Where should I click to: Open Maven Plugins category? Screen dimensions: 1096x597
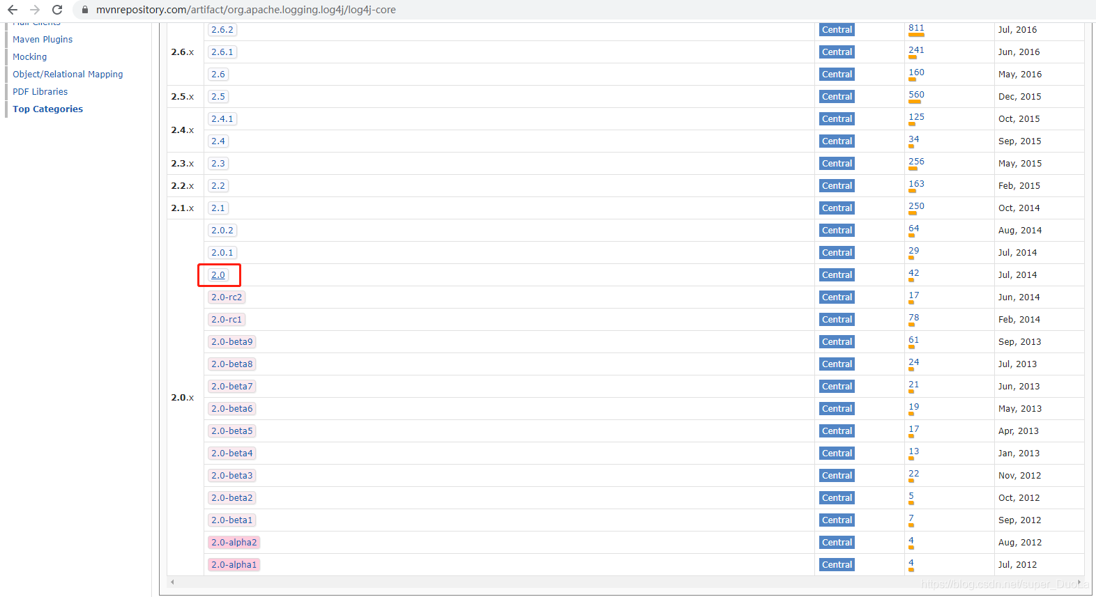[43, 40]
